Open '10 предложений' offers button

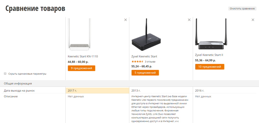[209, 67]
